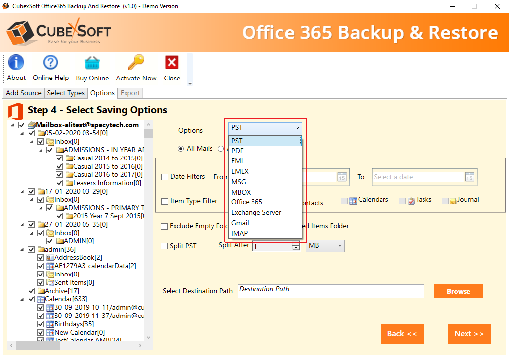
Task: Open the From date calendar picker icon
Action: (x=342, y=177)
